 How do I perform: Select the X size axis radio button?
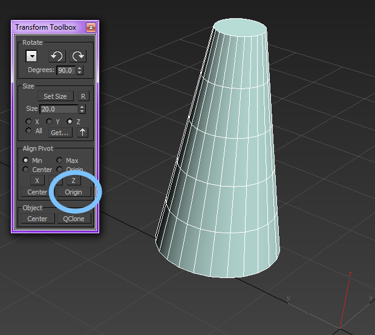[28, 122]
